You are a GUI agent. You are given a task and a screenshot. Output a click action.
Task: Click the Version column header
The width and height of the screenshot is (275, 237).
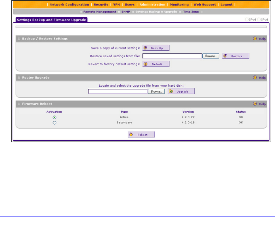pos(188,111)
